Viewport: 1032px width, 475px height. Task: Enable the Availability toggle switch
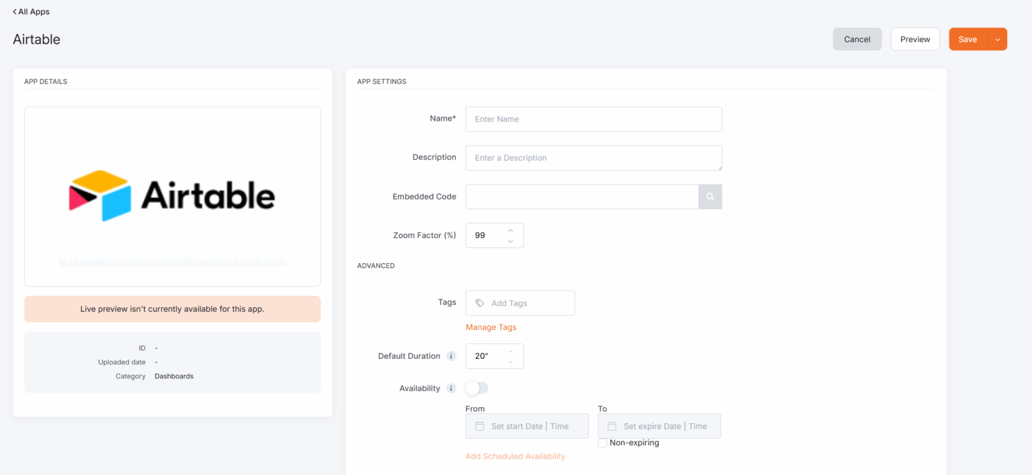pos(477,388)
